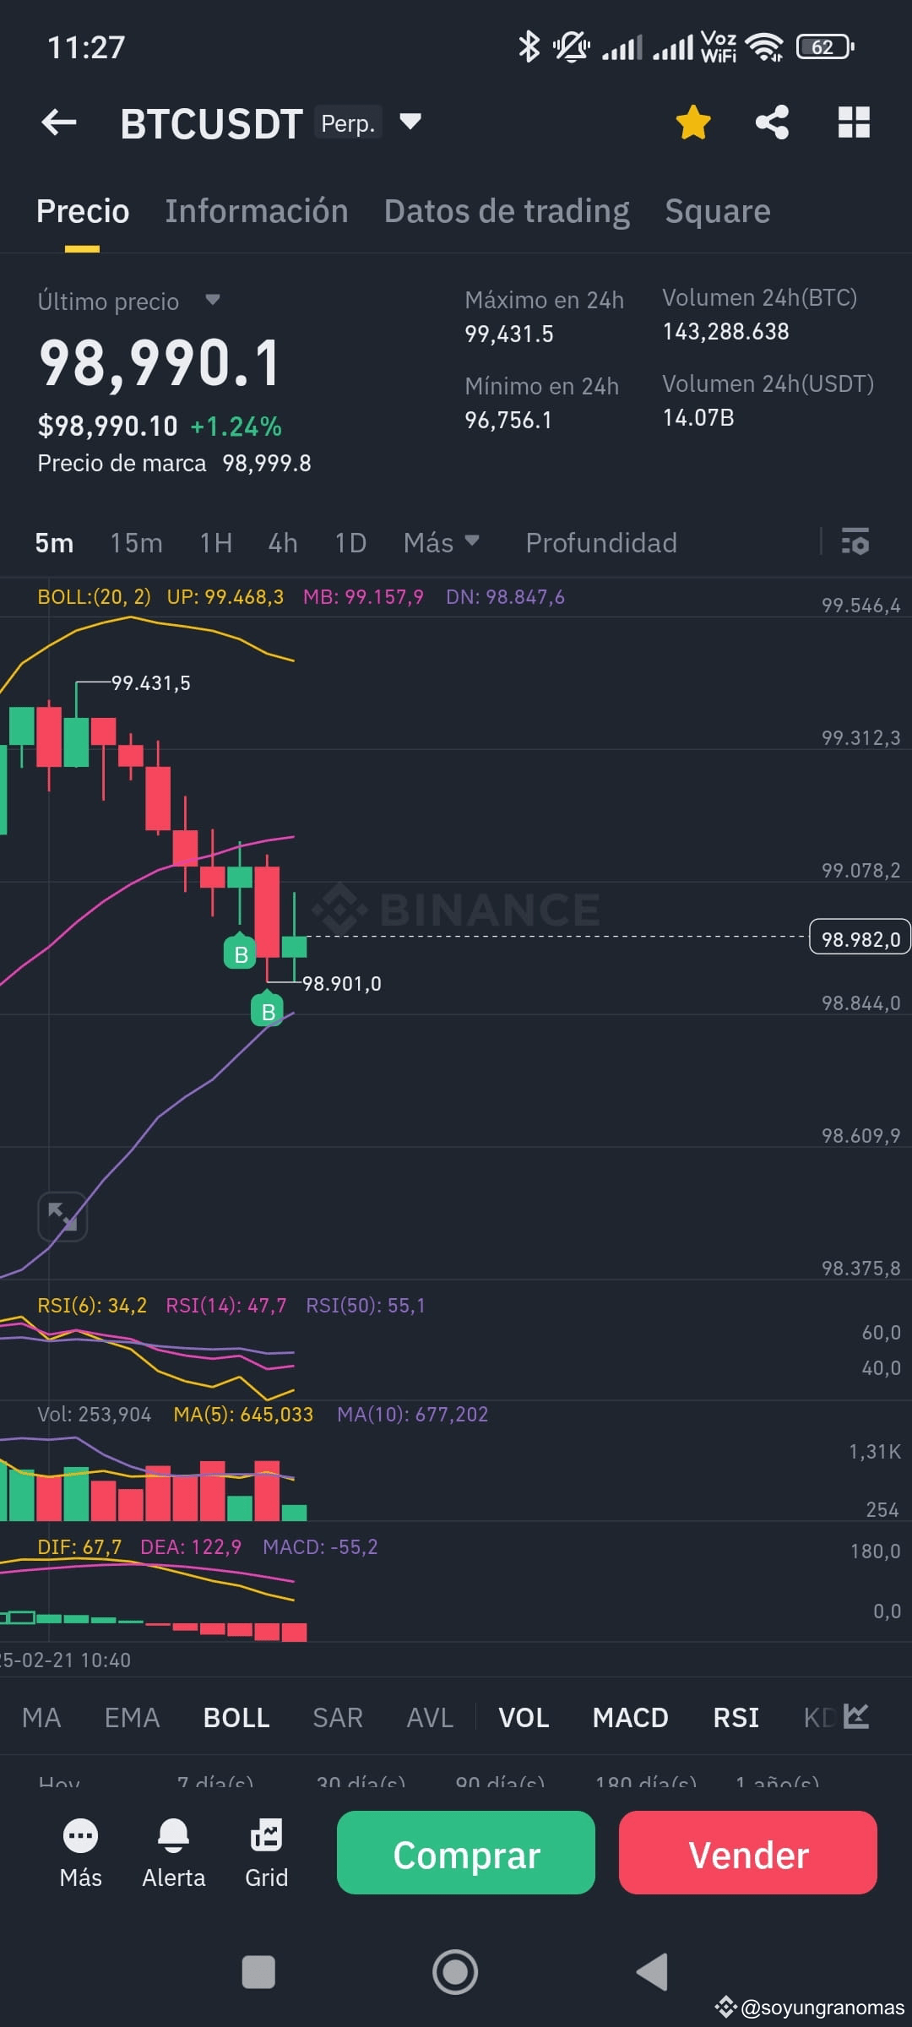Tap the green Comprar button

(466, 1854)
